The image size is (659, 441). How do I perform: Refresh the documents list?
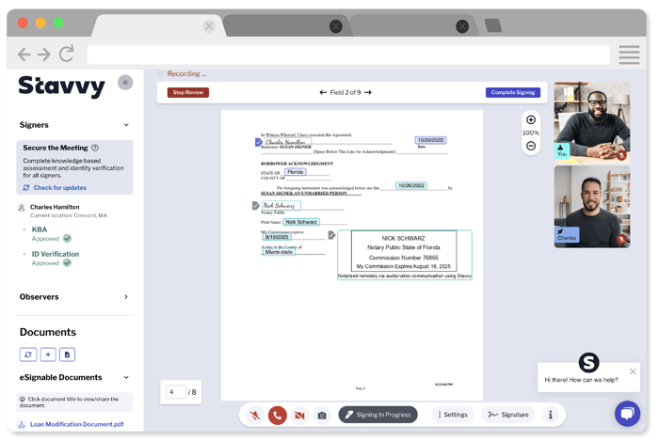(28, 354)
